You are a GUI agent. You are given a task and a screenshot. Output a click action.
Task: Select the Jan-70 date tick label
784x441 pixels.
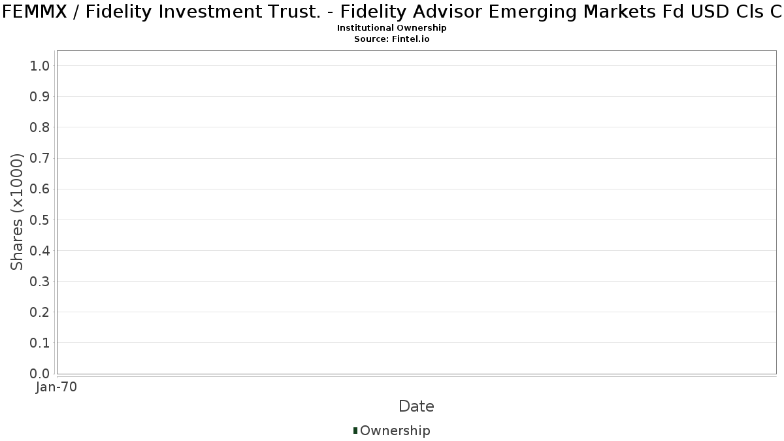tap(57, 387)
